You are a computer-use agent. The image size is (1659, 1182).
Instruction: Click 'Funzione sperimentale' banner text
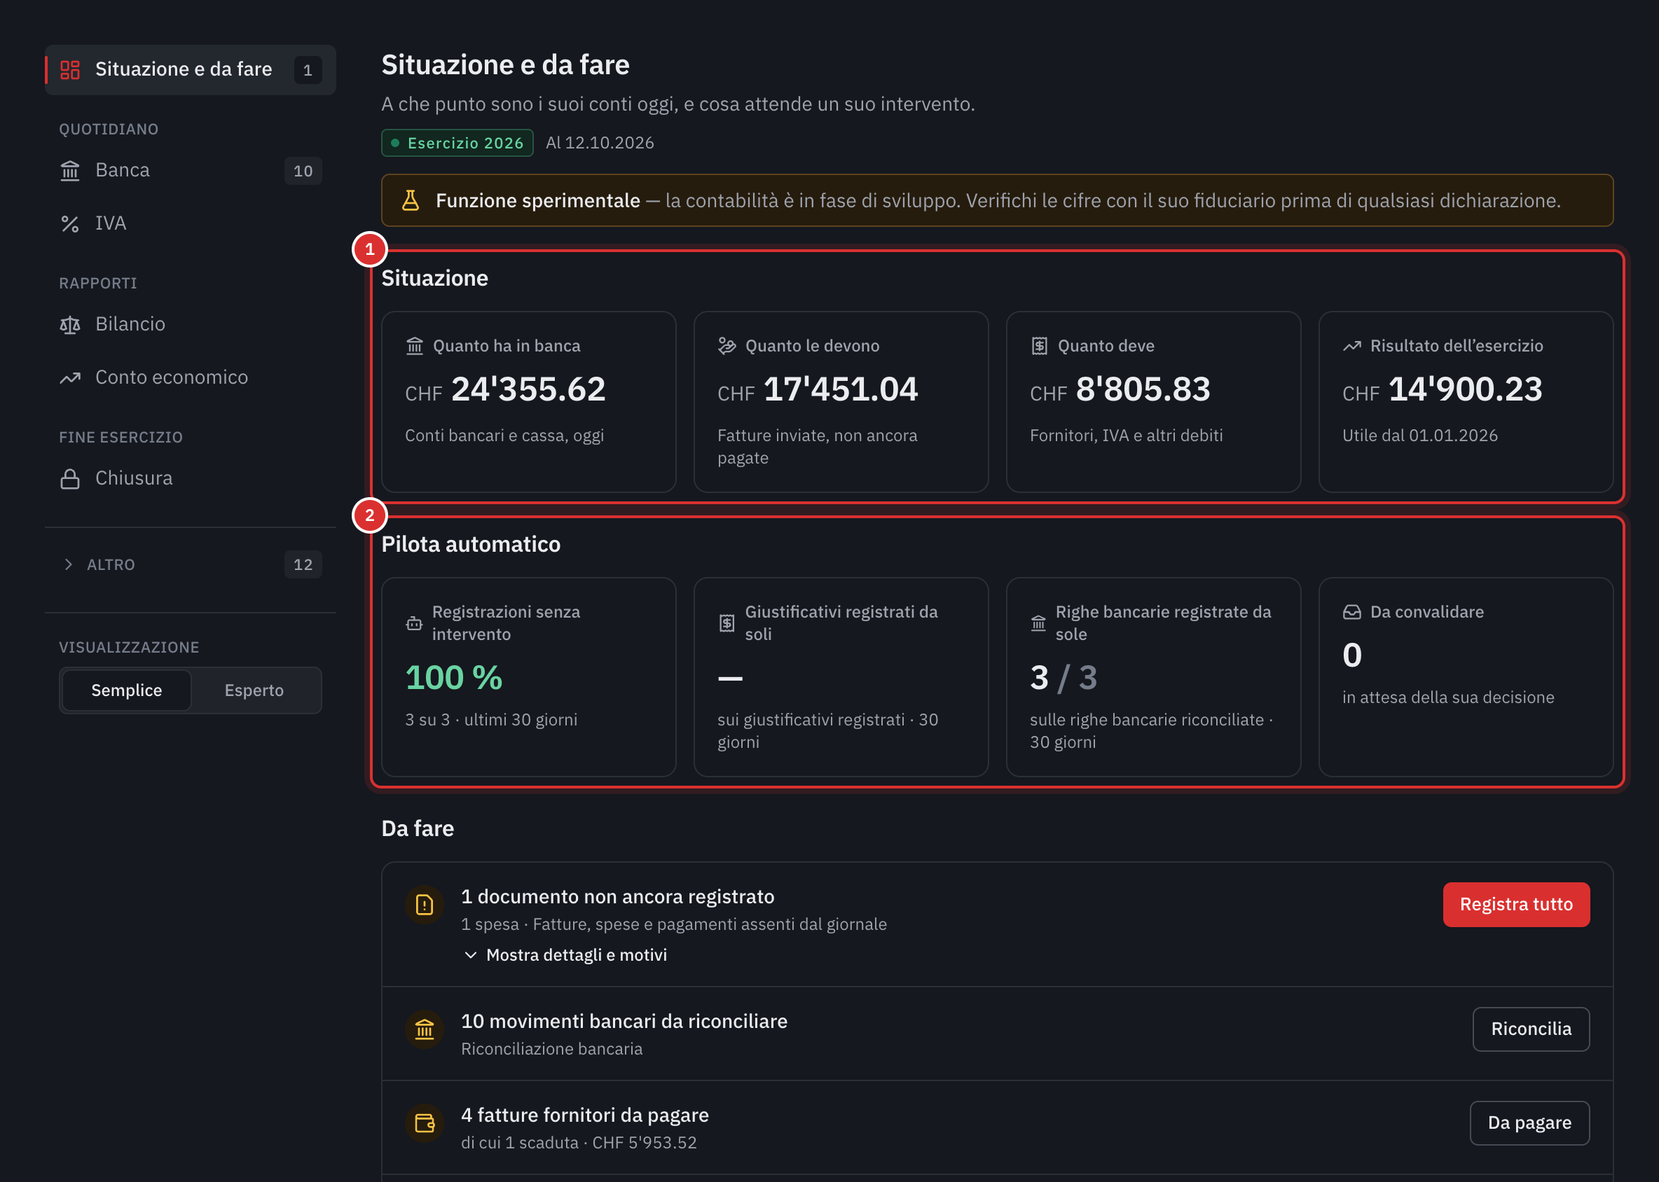[538, 200]
